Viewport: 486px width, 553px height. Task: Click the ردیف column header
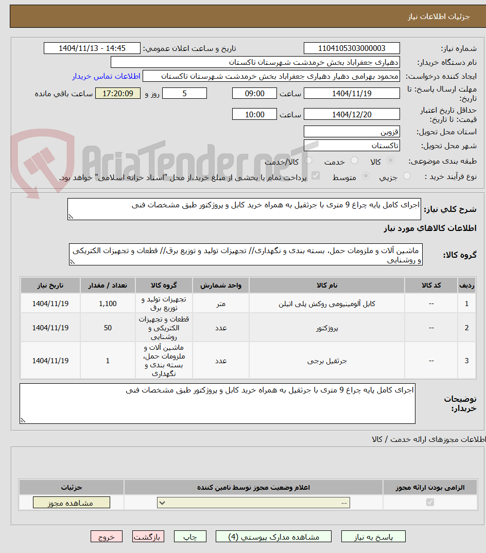466,286
